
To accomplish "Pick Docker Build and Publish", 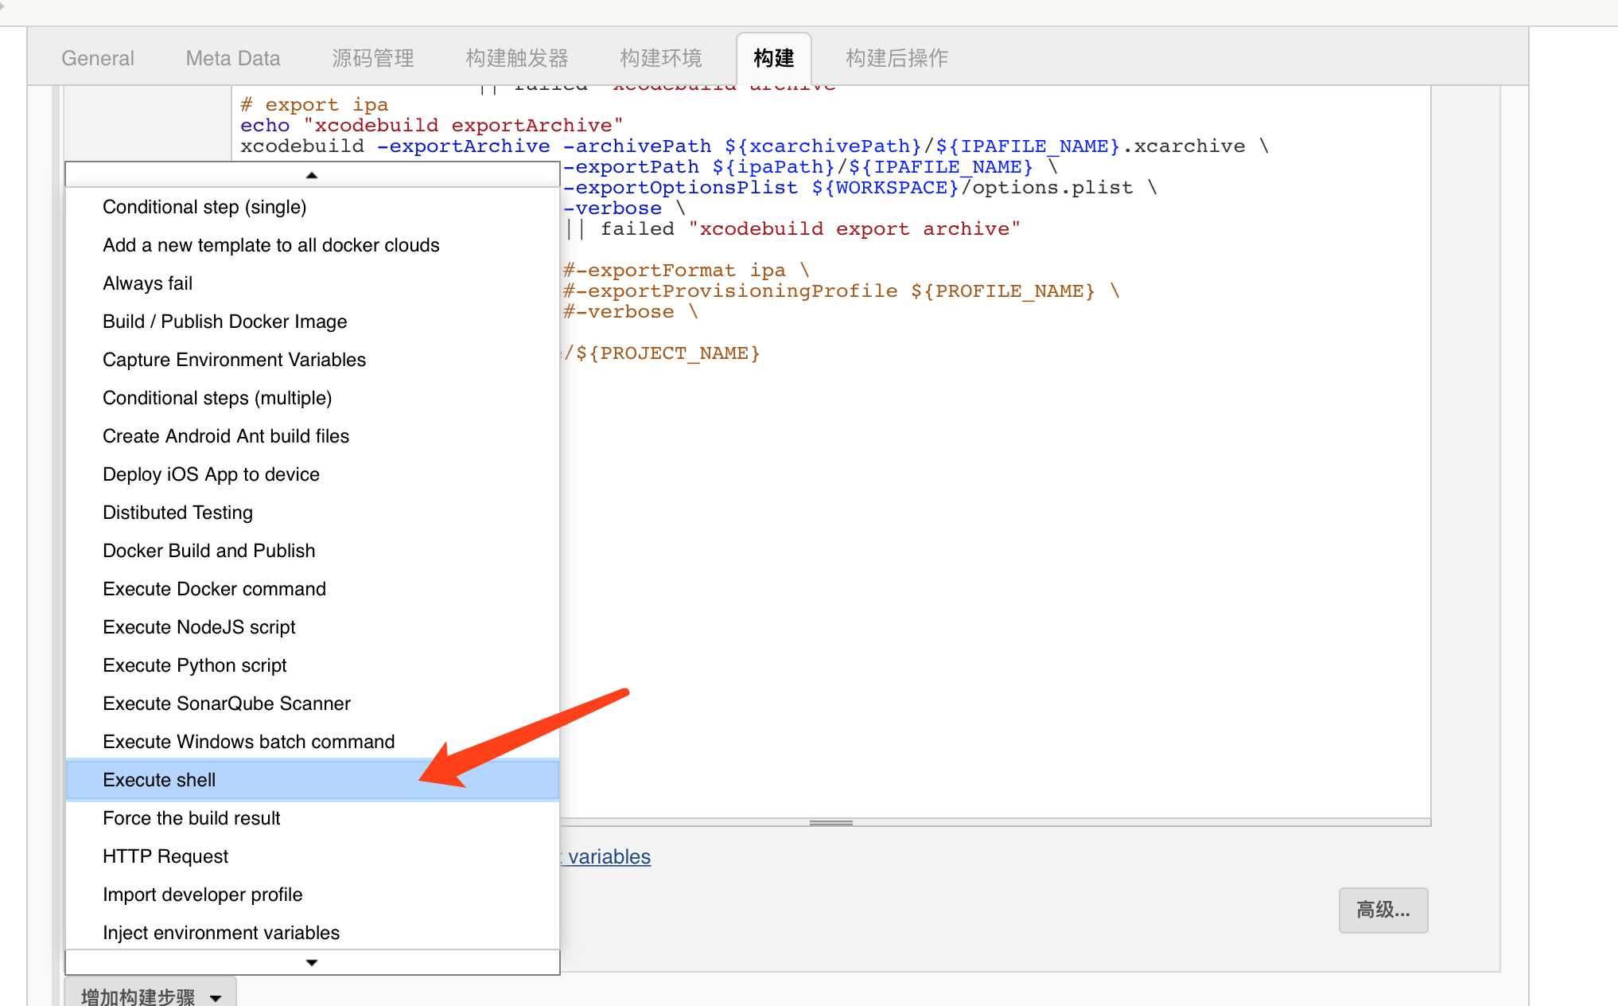I will 313,551.
